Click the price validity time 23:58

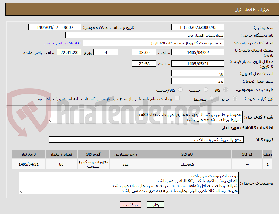click(144, 64)
